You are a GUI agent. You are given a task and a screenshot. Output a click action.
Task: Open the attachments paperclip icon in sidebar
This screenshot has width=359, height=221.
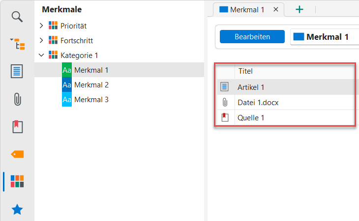coord(17,99)
